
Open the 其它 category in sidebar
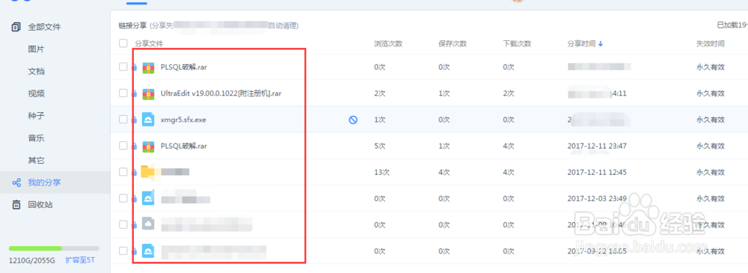coord(36,160)
